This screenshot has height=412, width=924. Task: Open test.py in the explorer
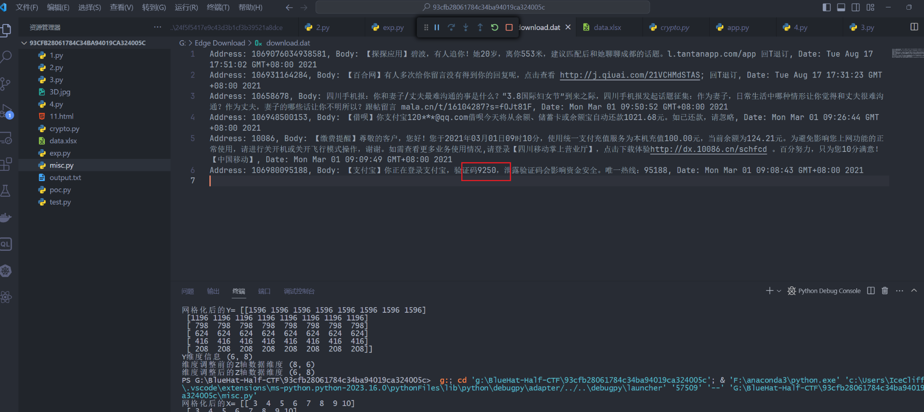pyautogui.click(x=95, y=202)
